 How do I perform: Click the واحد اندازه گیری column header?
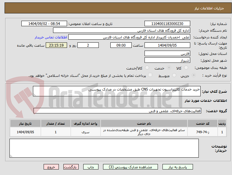coord(86,123)
